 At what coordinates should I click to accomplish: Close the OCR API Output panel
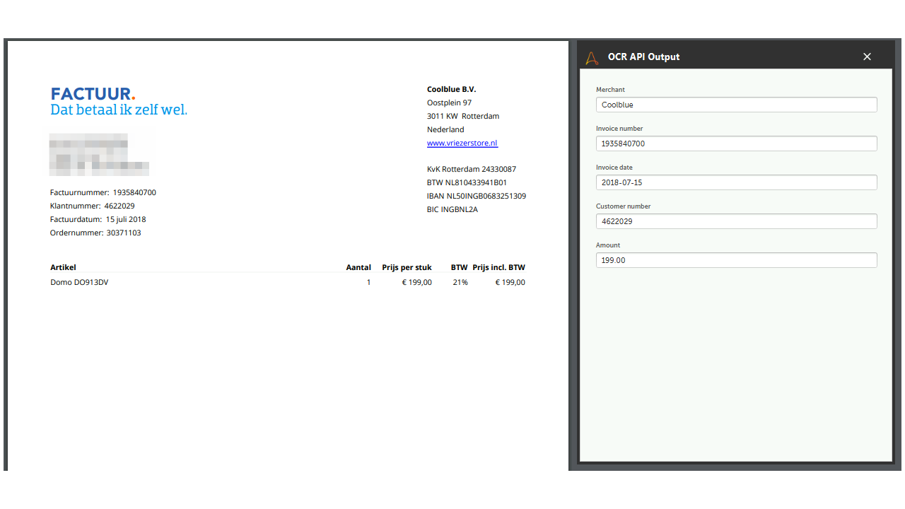coord(867,57)
